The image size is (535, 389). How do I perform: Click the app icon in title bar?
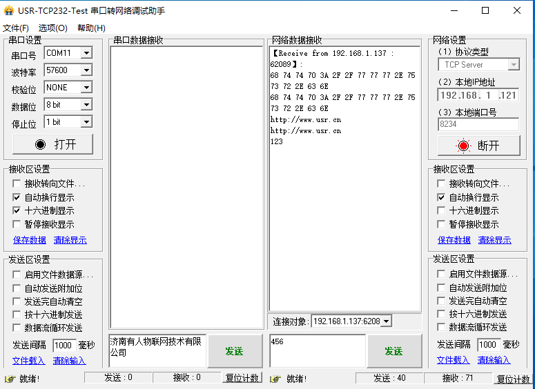9,10
